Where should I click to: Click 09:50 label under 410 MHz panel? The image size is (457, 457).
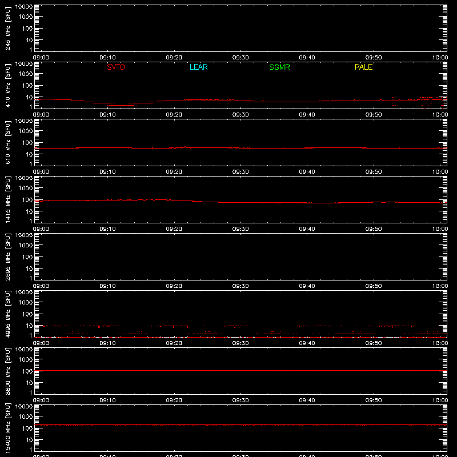coord(374,115)
